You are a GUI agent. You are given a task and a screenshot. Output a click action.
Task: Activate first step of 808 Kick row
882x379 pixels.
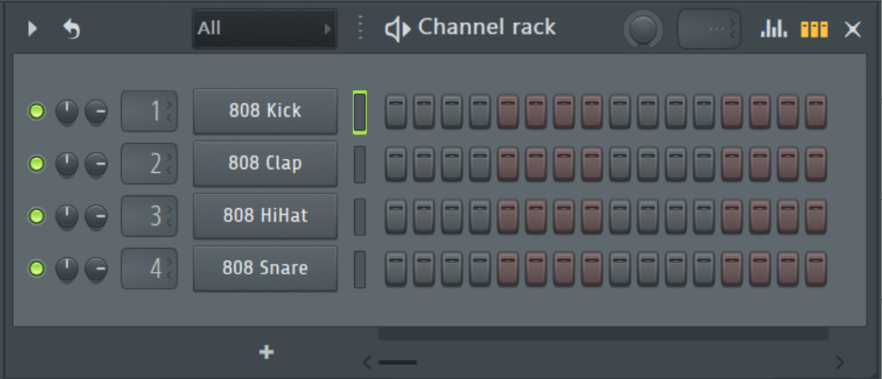(396, 112)
